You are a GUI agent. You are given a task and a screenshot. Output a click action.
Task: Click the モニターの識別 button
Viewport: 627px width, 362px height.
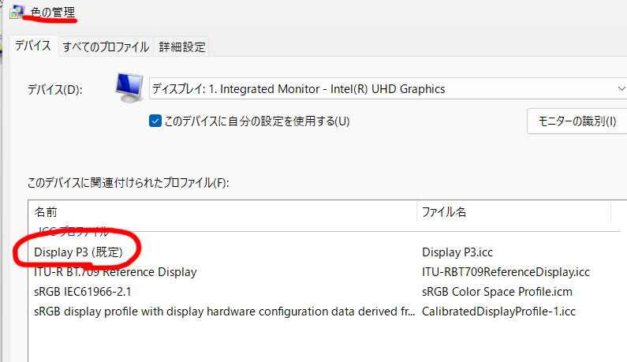click(577, 121)
